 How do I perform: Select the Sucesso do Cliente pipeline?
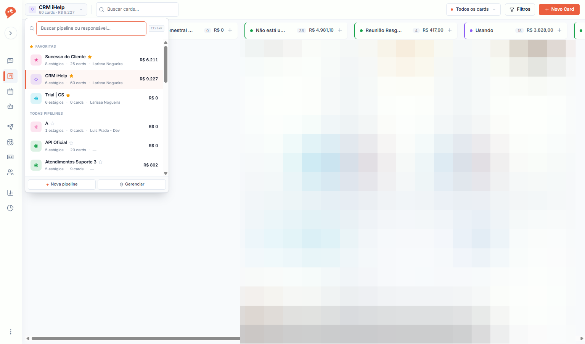[94, 60]
